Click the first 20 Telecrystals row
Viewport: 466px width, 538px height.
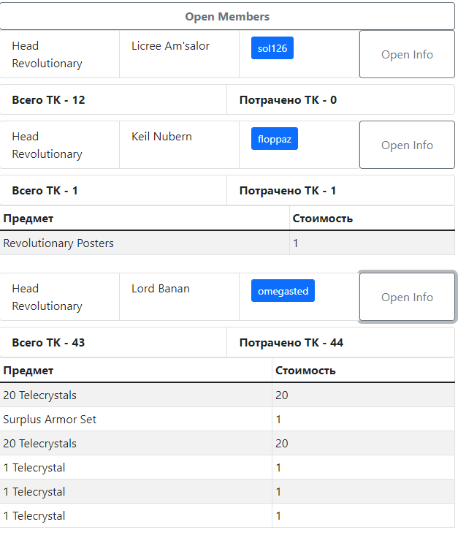[227, 395]
